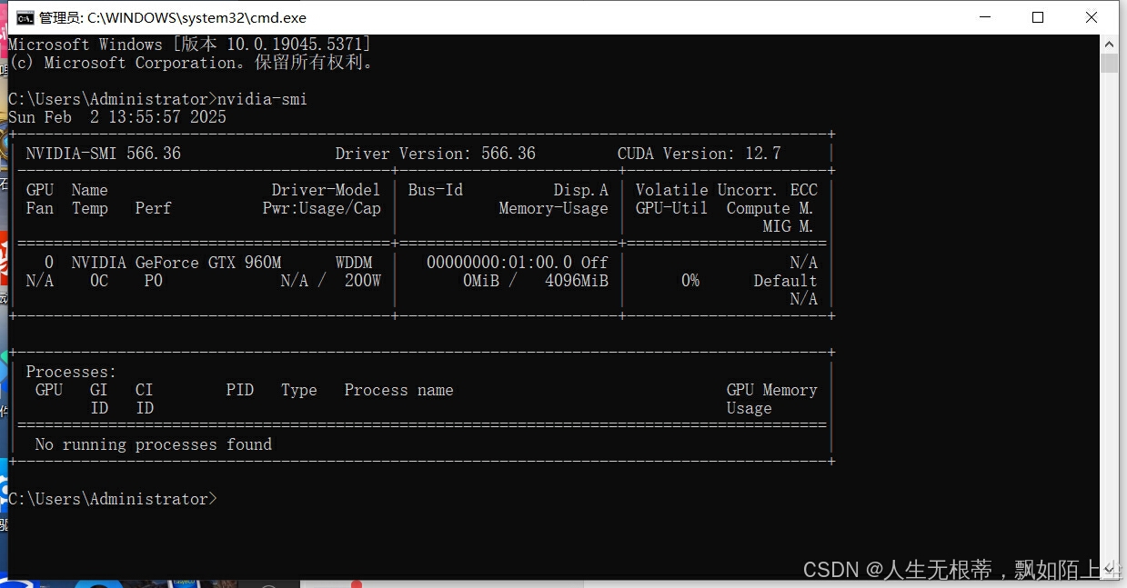The image size is (1127, 588).
Task: Click the 'Bus-Id' column header
Action: coord(435,190)
